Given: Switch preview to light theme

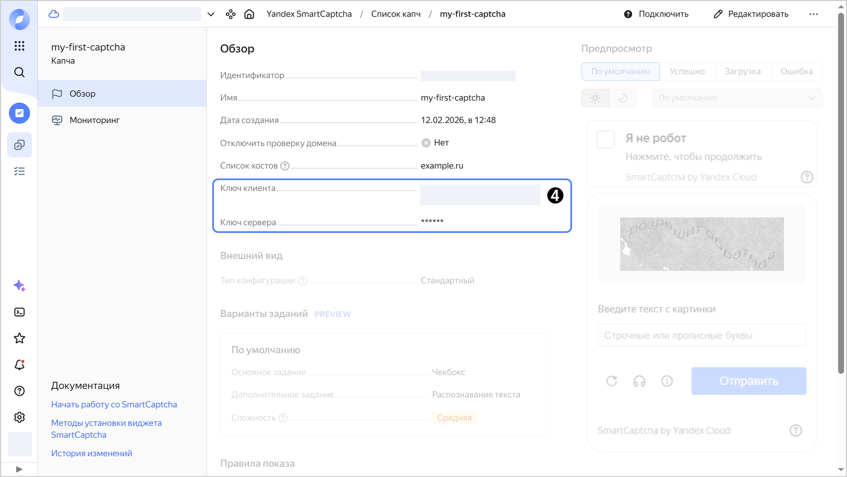Looking at the screenshot, I should tap(595, 98).
